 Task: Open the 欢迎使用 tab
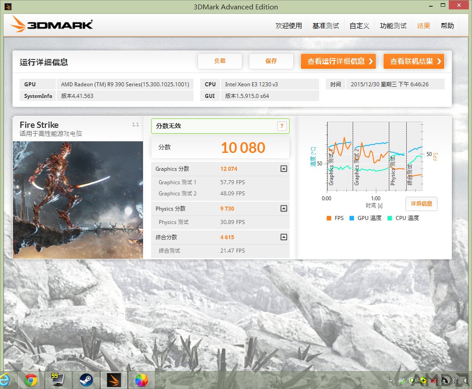(289, 26)
